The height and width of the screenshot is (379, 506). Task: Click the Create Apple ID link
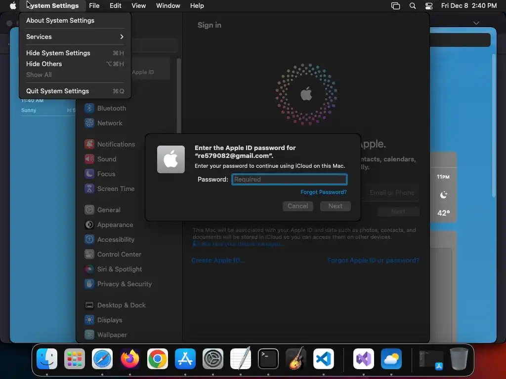pos(218,261)
